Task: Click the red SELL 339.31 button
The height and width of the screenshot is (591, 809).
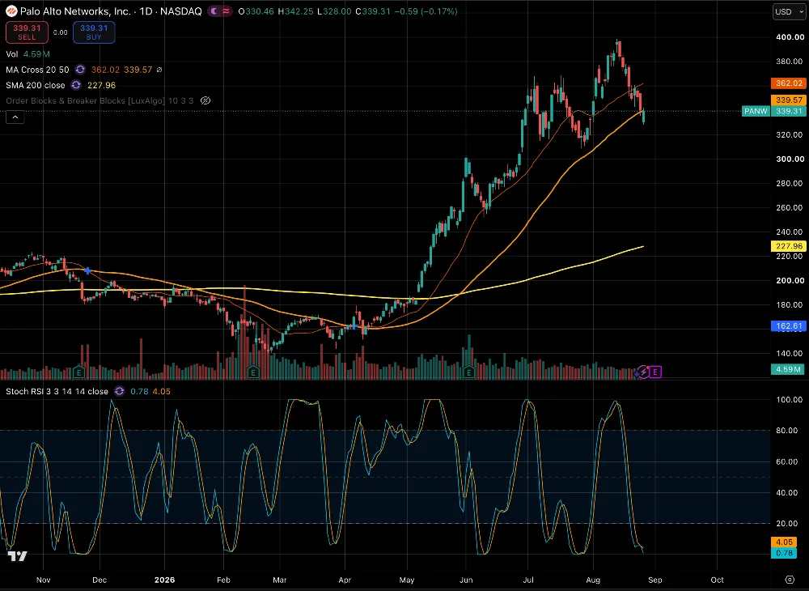Action: (27, 32)
